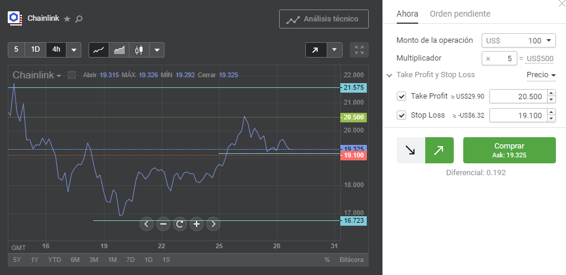The width and height of the screenshot is (566, 275).
Task: Collapse Take Profit y Stop Loss section
Action: [x=389, y=75]
